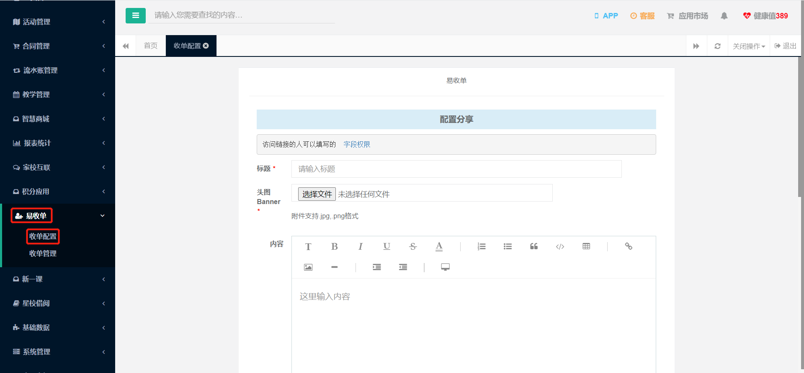804x373 pixels.
Task: Click the 字段权限 link
Action: [x=357, y=144]
